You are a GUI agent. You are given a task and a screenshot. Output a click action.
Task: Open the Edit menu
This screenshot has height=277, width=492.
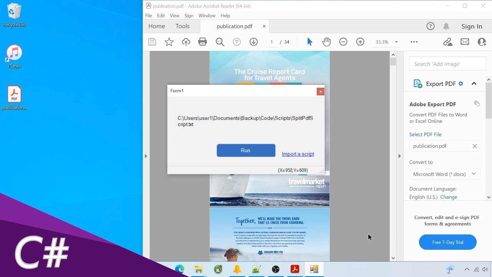(x=161, y=15)
